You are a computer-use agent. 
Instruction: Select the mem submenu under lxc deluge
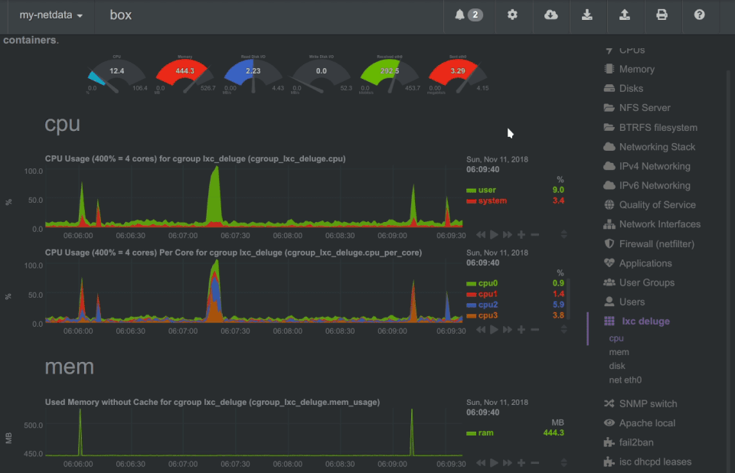(x=619, y=352)
